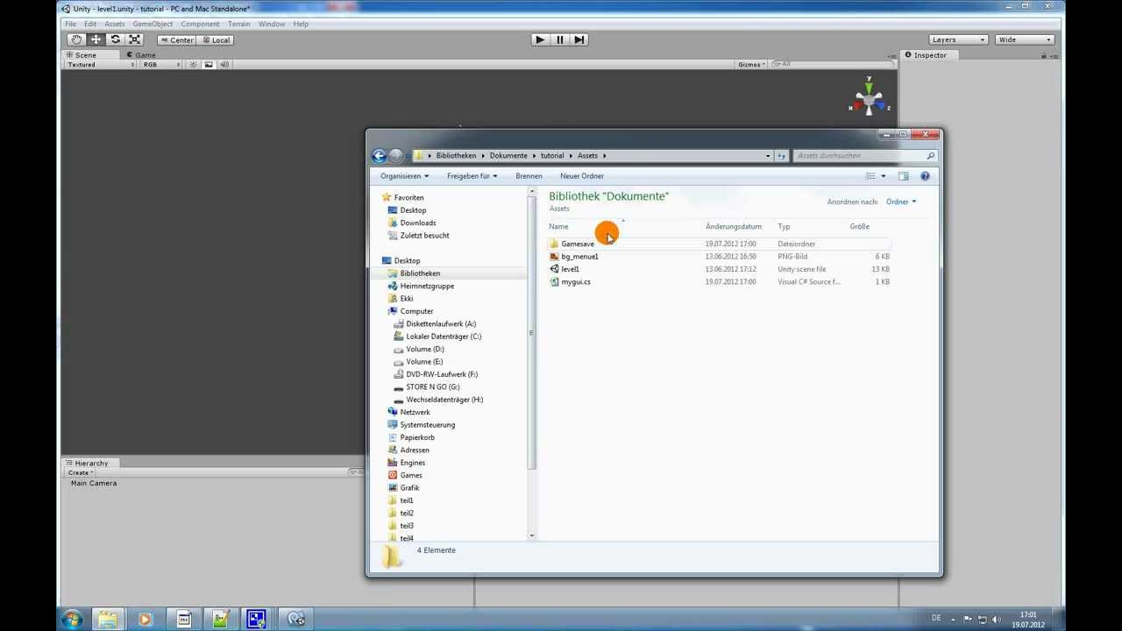1122x631 pixels.
Task: Open Downloads in Explorer favorites
Action: [418, 223]
